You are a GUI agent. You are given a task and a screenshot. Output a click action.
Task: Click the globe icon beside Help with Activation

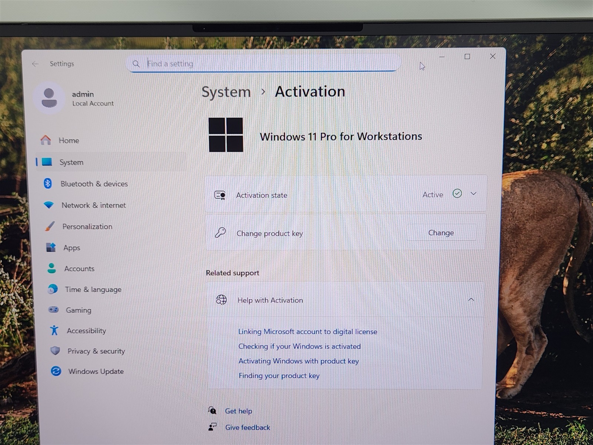221,300
